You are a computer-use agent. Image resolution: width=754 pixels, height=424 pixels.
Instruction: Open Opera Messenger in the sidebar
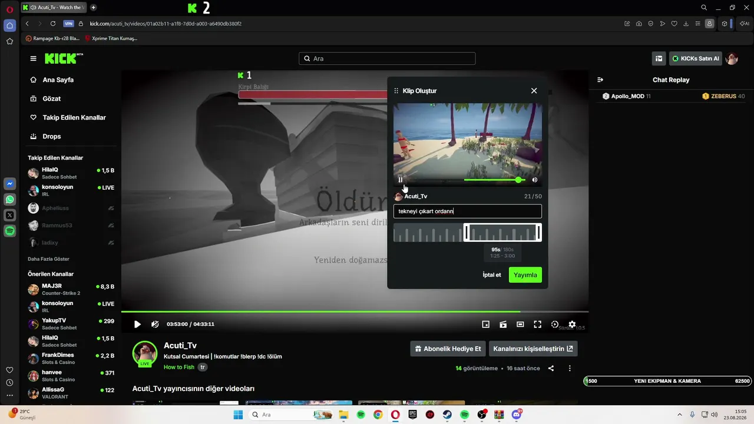9,184
